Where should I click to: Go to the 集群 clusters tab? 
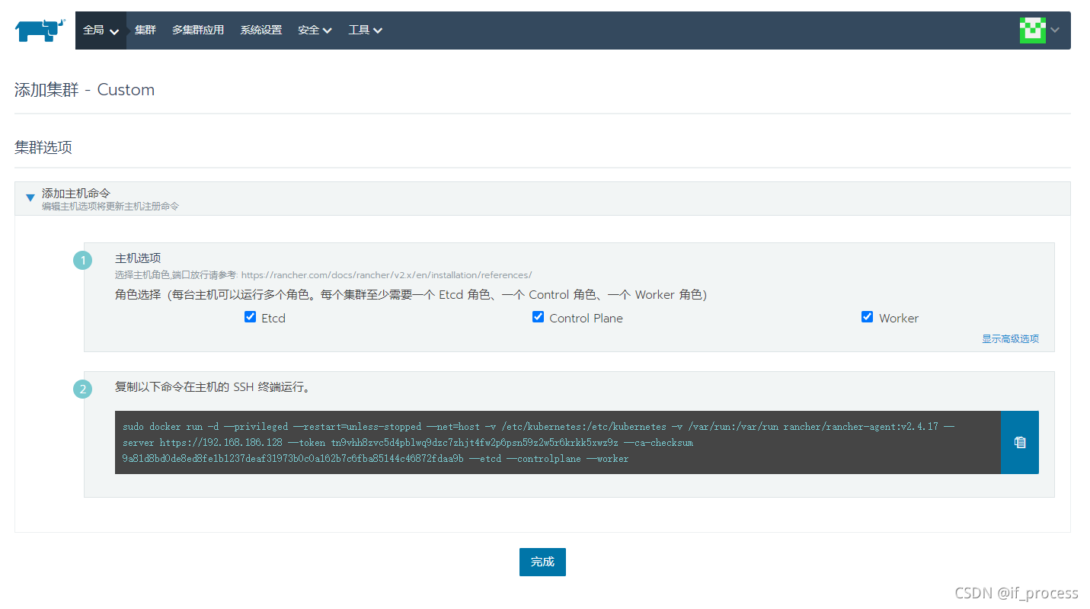pos(145,30)
